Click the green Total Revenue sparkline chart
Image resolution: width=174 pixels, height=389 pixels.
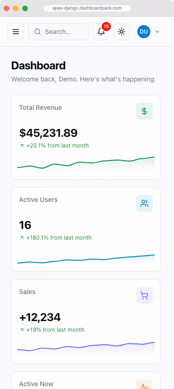click(x=86, y=164)
